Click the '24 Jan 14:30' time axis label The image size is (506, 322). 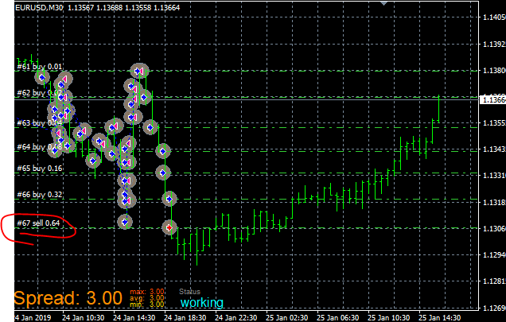tap(134, 318)
